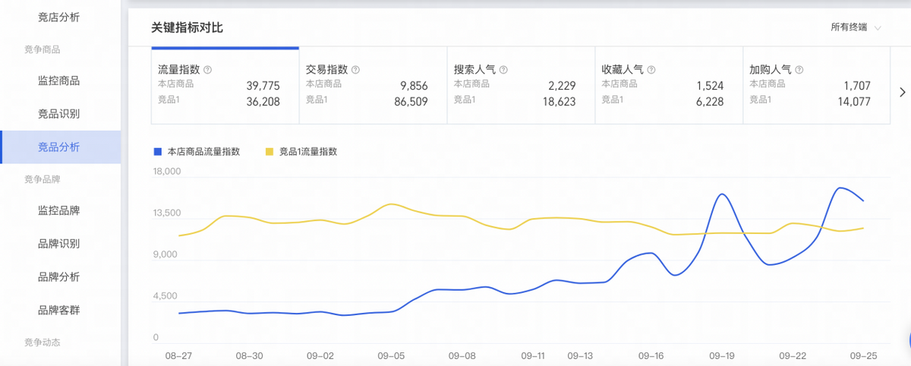The width and height of the screenshot is (911, 366).
Task: Click help icon beside 流量指数
Action: point(208,70)
